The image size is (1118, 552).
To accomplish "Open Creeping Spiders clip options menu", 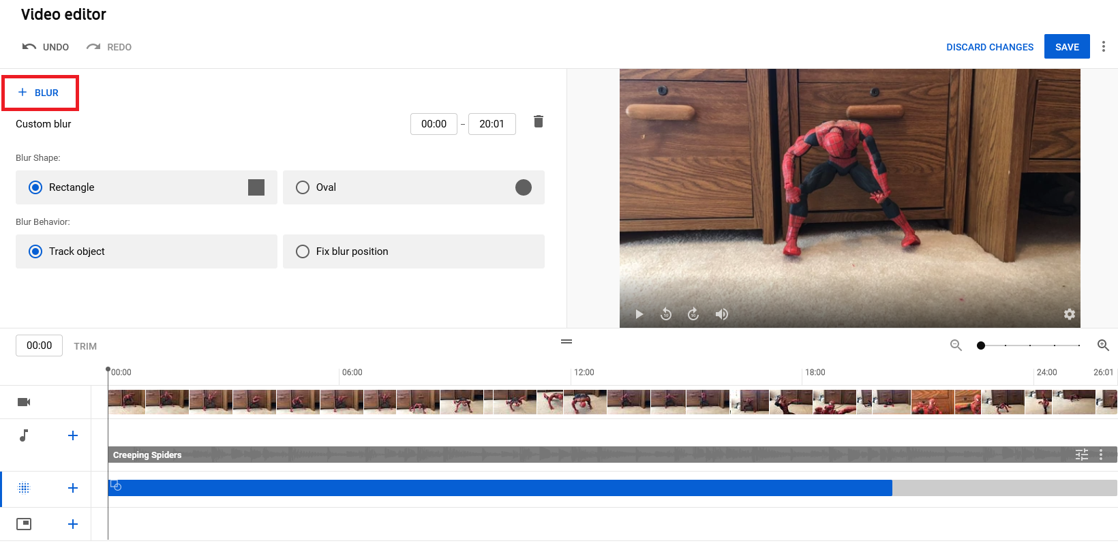I will (1101, 455).
